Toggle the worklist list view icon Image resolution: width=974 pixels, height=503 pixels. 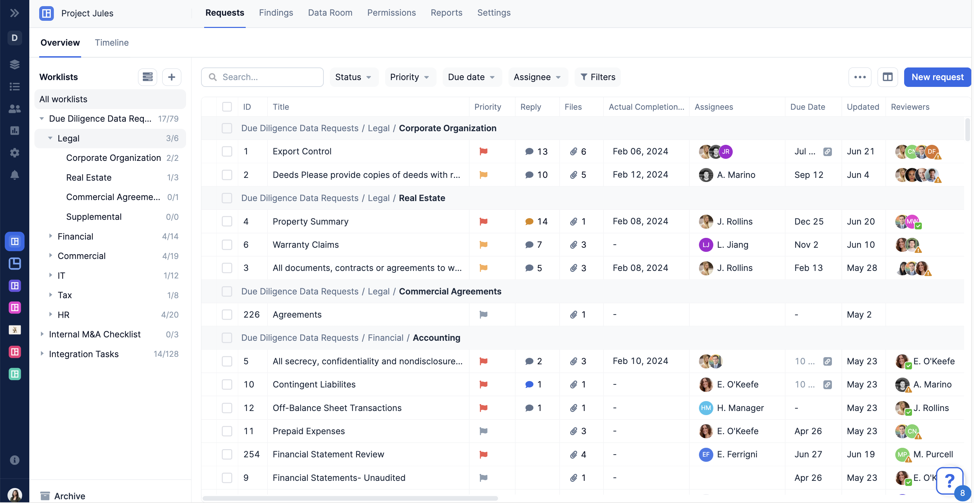[148, 77]
